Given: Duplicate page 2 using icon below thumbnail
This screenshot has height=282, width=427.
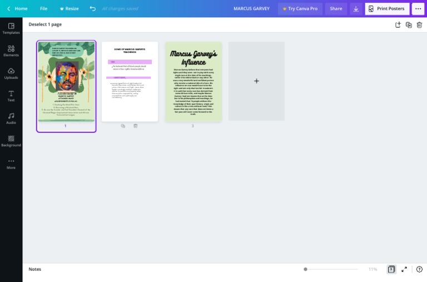Looking at the screenshot, I should (123, 126).
